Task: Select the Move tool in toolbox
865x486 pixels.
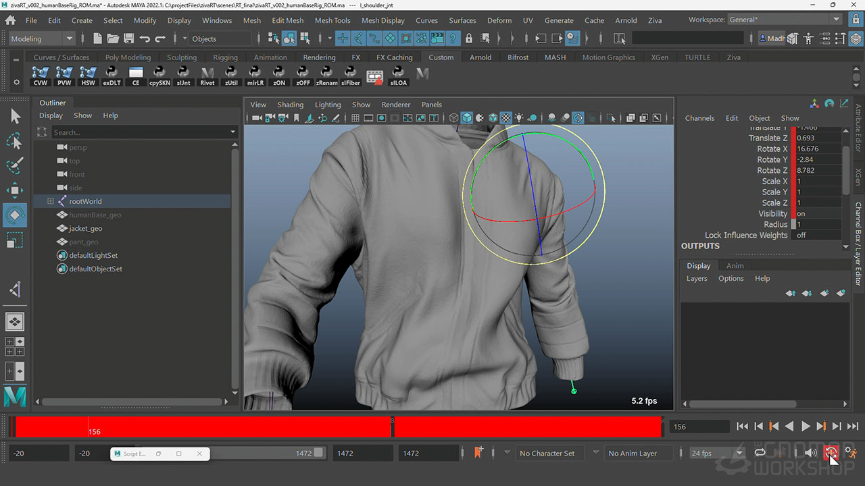Action: pyautogui.click(x=15, y=190)
